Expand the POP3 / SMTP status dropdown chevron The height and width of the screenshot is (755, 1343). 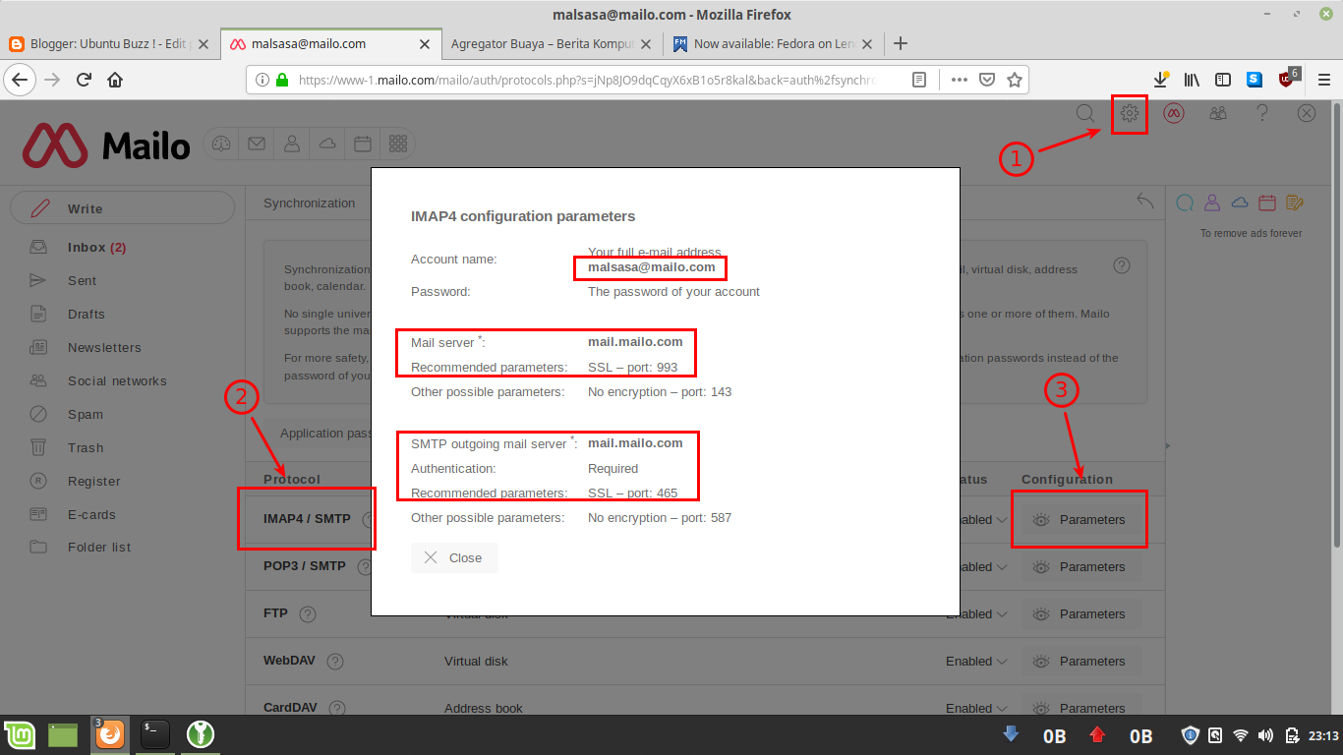pyautogui.click(x=1002, y=567)
